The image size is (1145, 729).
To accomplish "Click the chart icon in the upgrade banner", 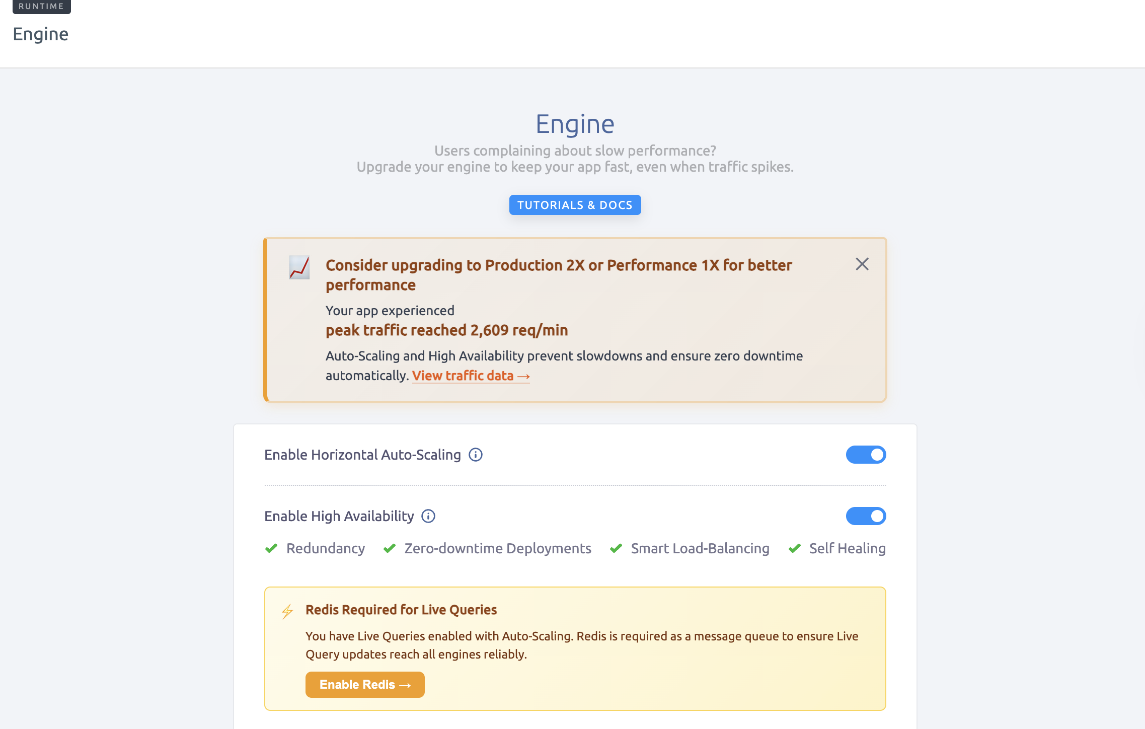I will [299, 267].
